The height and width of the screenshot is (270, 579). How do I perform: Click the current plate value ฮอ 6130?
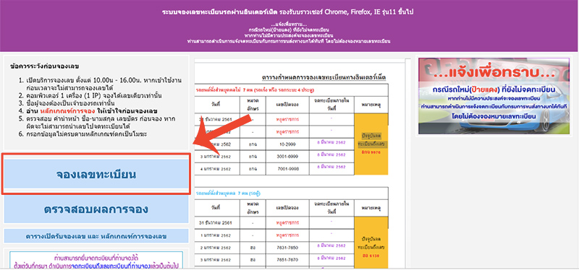pyautogui.click(x=371, y=256)
